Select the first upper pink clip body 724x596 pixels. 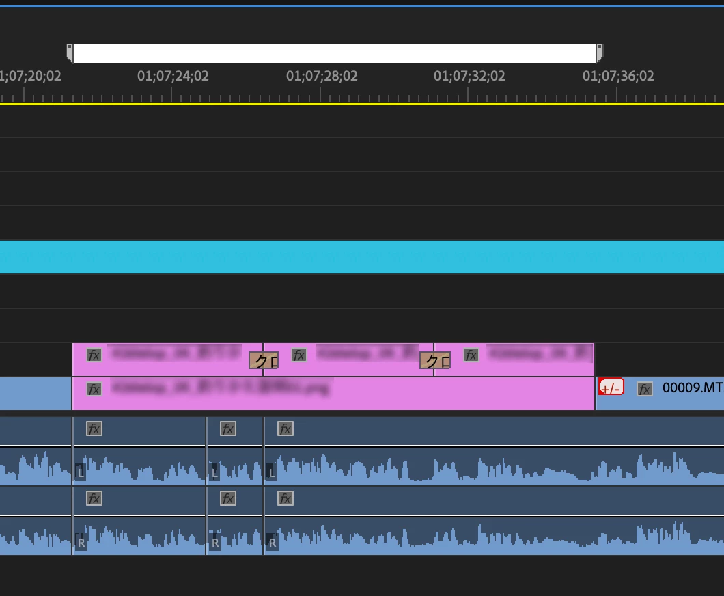point(167,360)
